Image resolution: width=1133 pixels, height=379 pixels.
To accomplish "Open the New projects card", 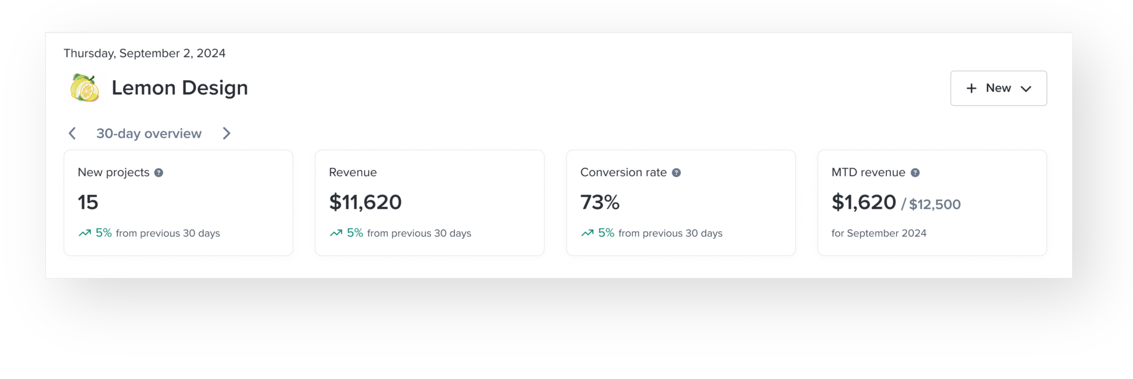I will (x=178, y=203).
